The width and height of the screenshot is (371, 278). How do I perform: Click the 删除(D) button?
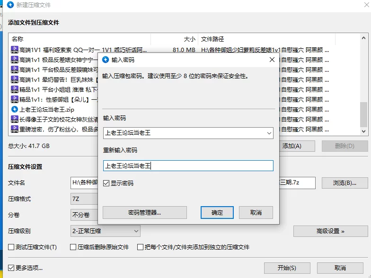pyautogui.click(x=344, y=146)
